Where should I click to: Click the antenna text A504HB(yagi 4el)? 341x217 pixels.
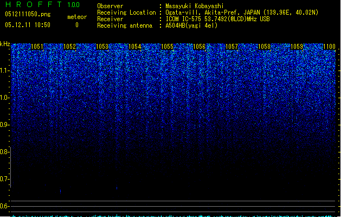(x=191, y=25)
